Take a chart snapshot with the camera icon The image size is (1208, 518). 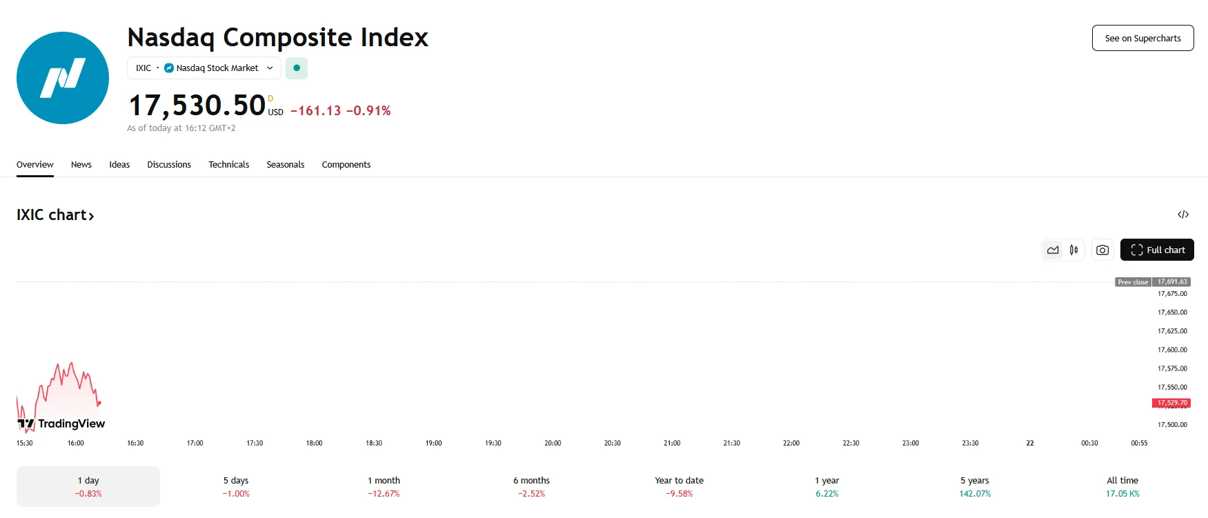coord(1102,250)
